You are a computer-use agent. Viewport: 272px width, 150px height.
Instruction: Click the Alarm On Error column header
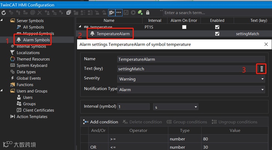[x=184, y=21]
